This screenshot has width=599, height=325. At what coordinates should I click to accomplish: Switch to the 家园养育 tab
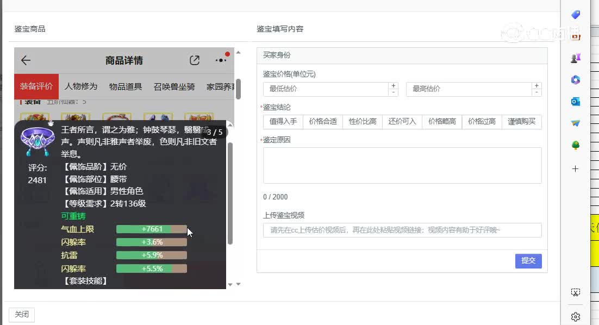point(221,87)
